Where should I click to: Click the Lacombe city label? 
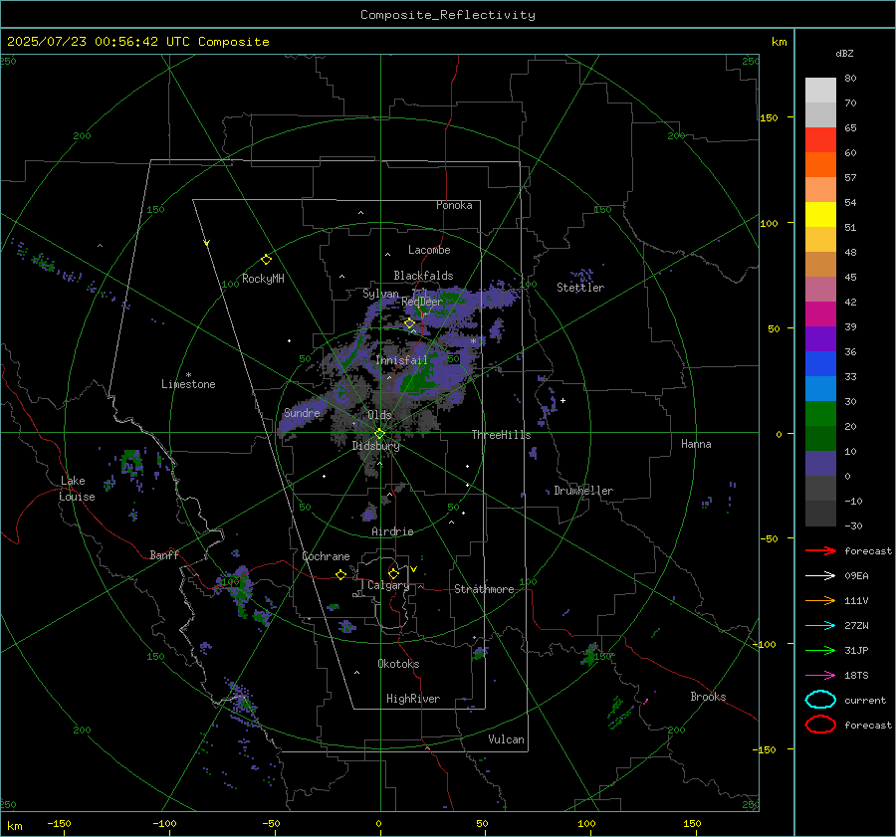click(429, 250)
